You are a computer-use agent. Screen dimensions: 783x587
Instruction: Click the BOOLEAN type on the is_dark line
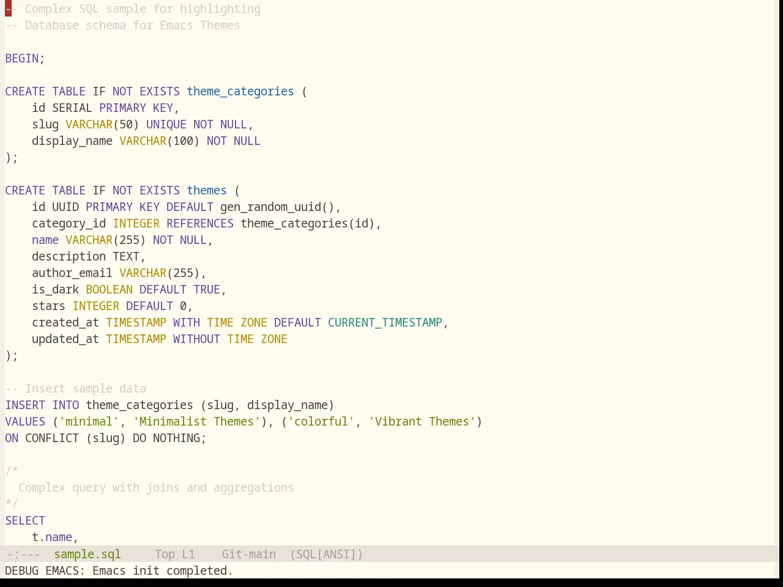(109, 289)
